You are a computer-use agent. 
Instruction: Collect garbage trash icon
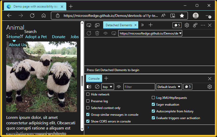tap(97, 33)
